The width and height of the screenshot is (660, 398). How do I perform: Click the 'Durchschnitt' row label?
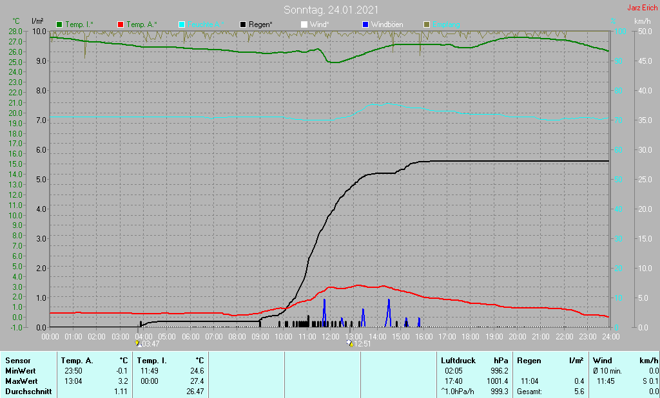click(x=28, y=392)
